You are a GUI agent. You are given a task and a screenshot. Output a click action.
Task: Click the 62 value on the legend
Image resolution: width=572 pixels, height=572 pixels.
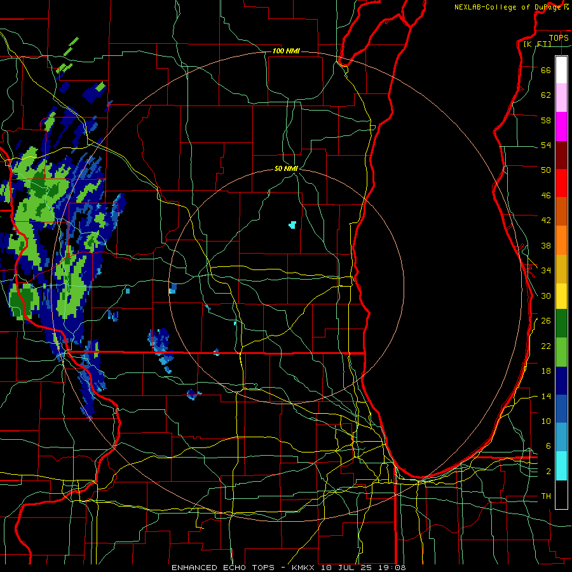click(546, 95)
